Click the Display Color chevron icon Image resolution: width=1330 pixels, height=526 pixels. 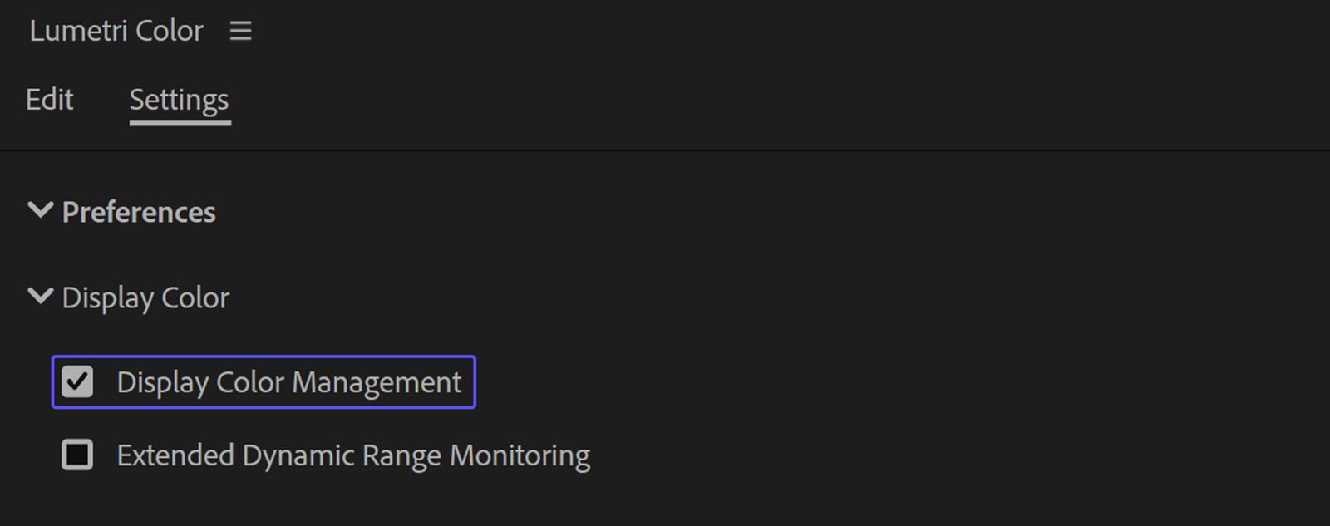(x=39, y=296)
